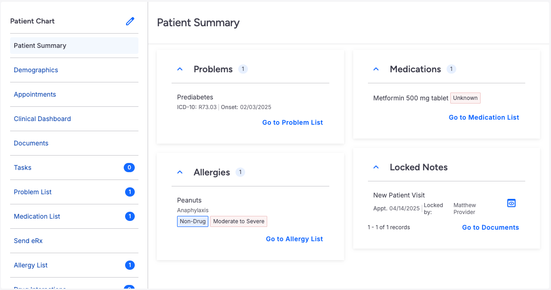
Task: Select Send eRx in the sidebar
Action: 28,241
